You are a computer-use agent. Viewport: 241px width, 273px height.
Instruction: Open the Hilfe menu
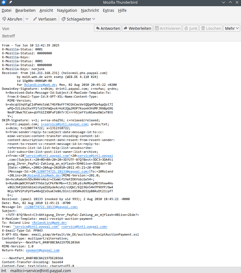click(x=122, y=10)
